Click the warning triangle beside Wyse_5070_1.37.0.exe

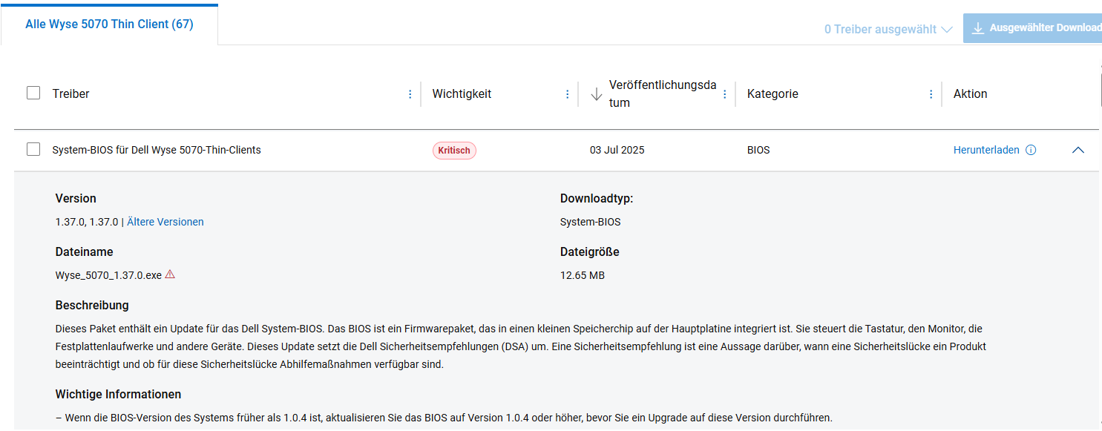[170, 274]
